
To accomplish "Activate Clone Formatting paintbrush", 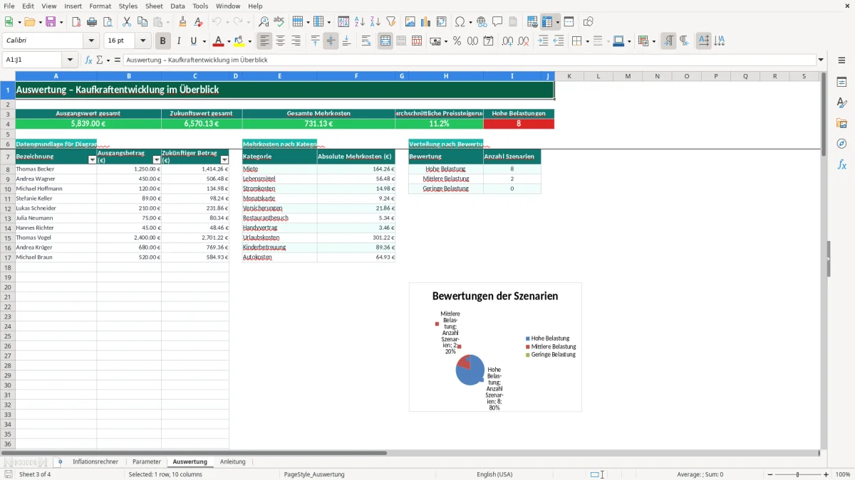I will [182, 22].
